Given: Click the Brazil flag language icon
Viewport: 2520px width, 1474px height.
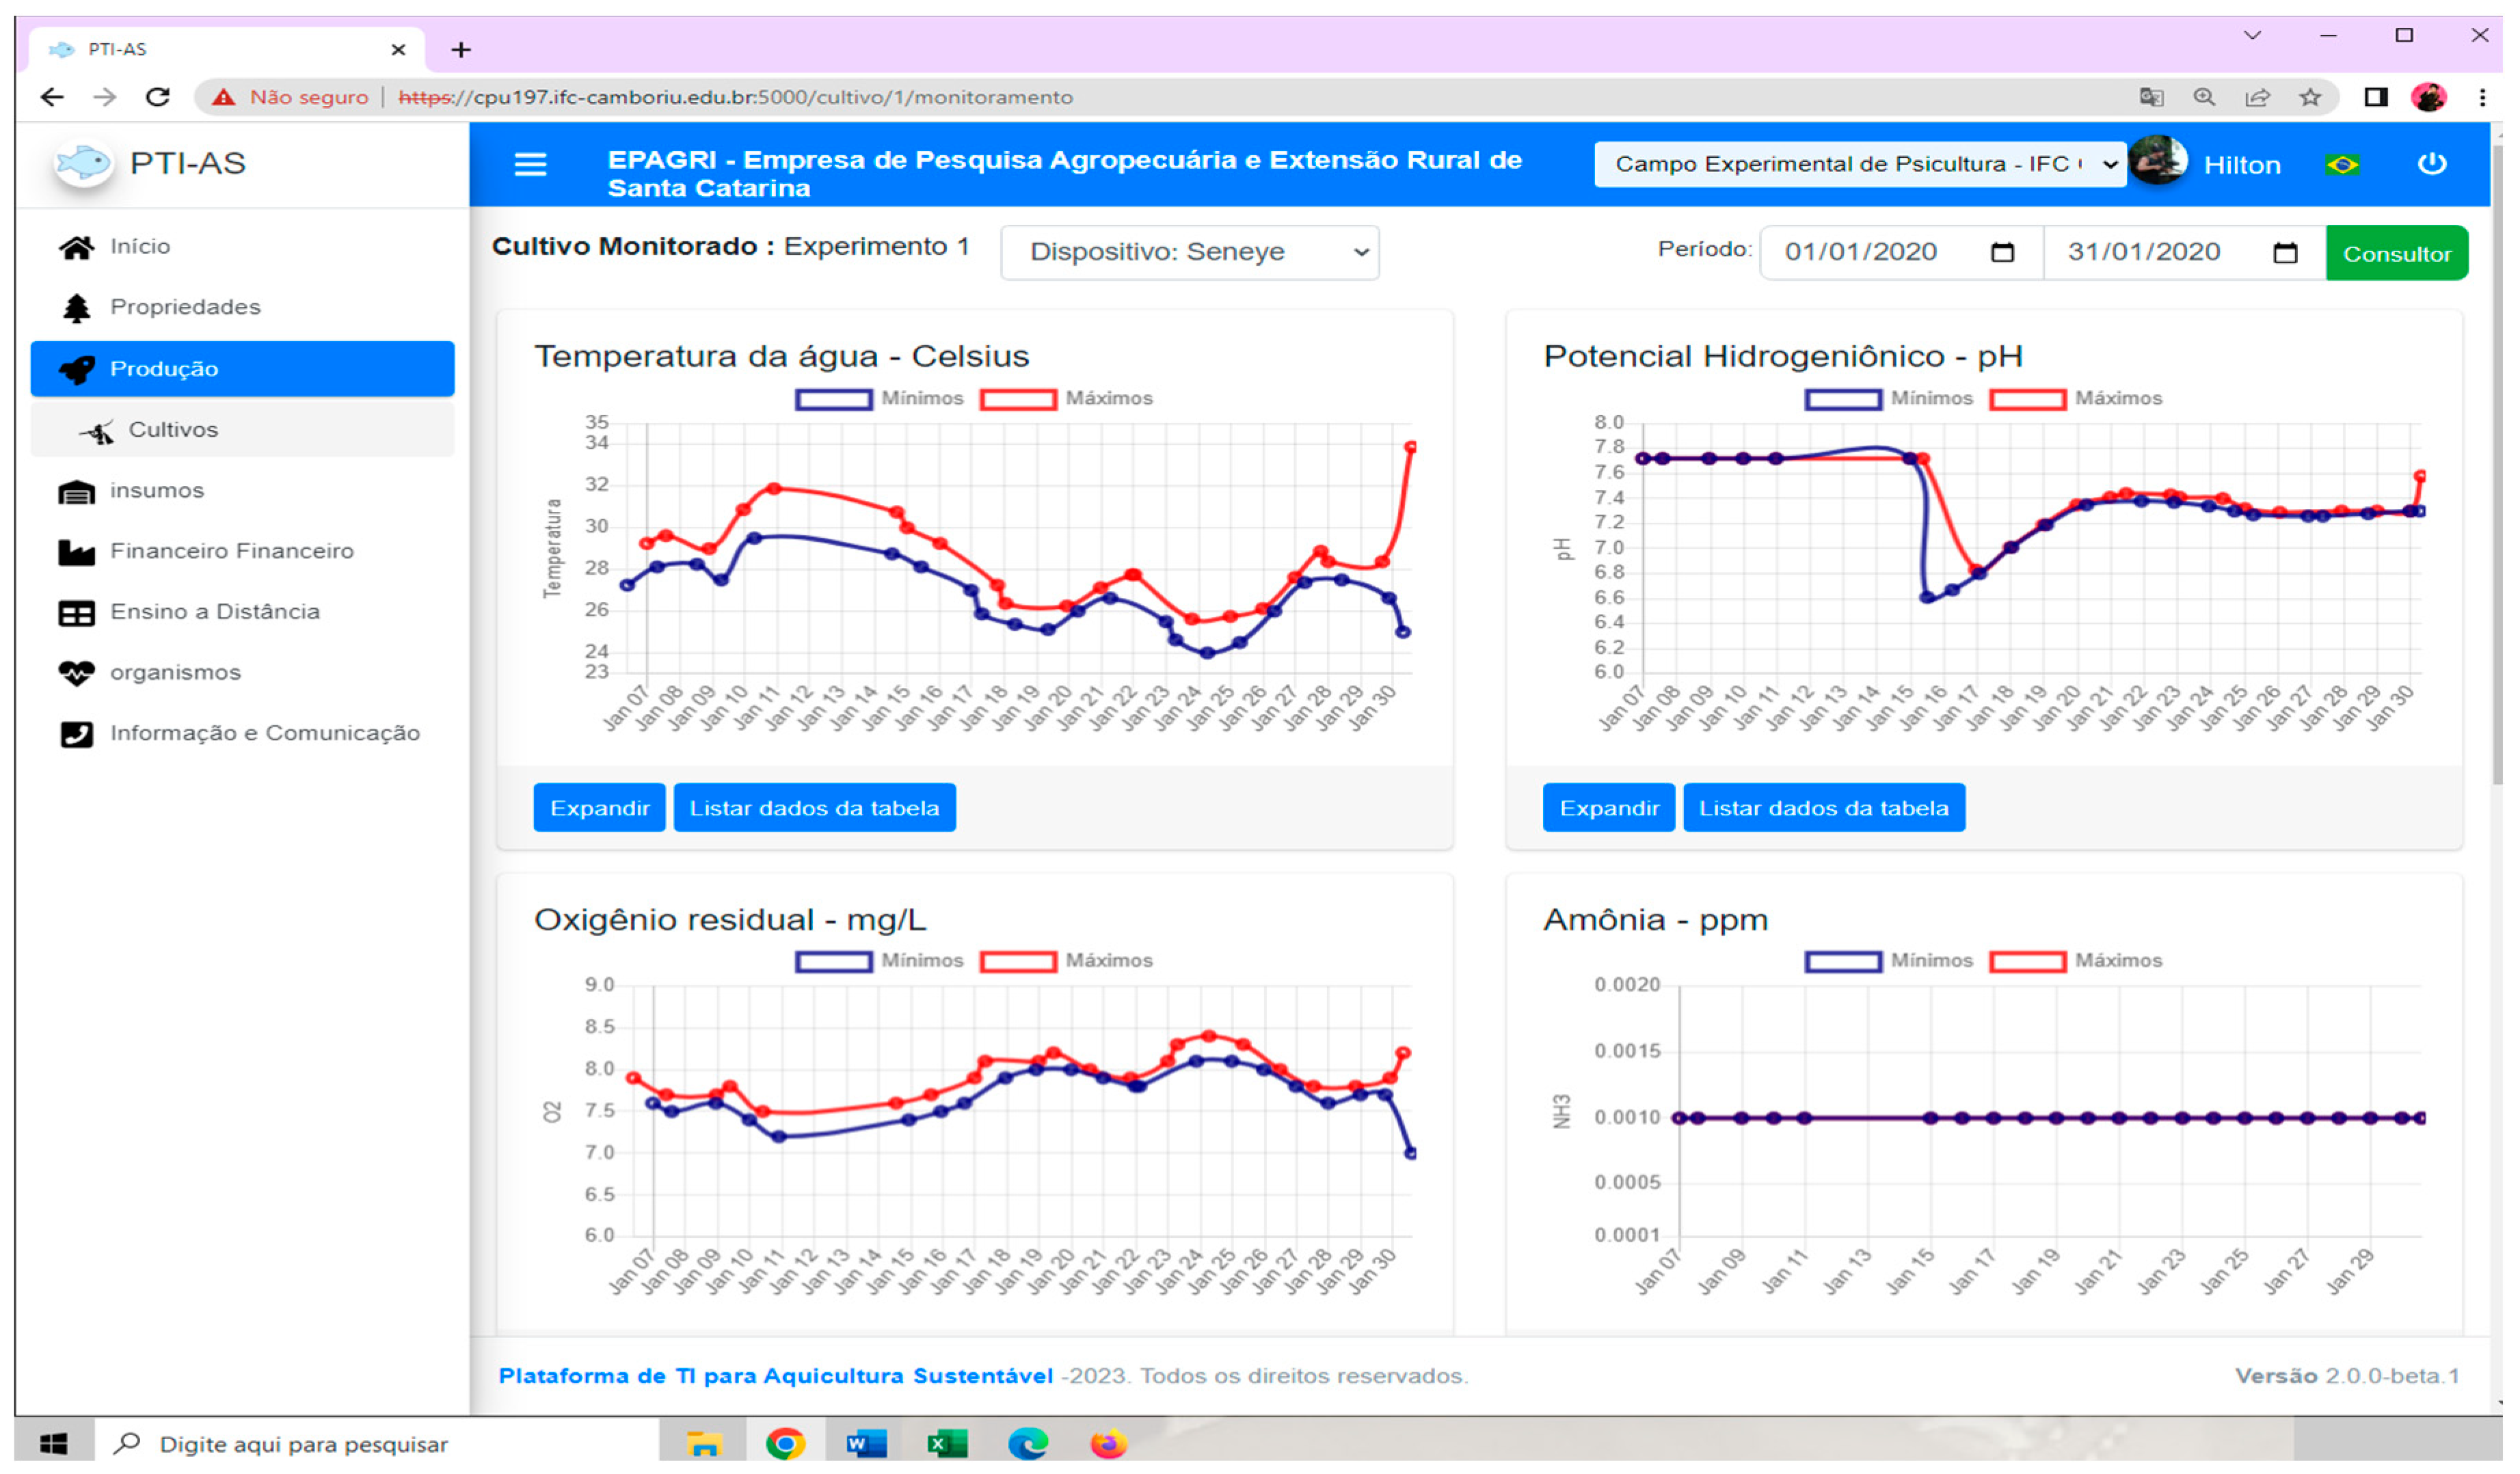Looking at the screenshot, I should pos(2342,165).
